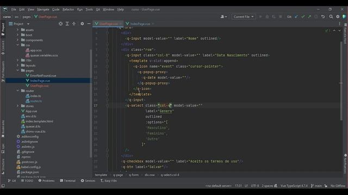This screenshot has height=195, width=348.
Task: Open Git history clock icon
Action: (x=316, y=17)
